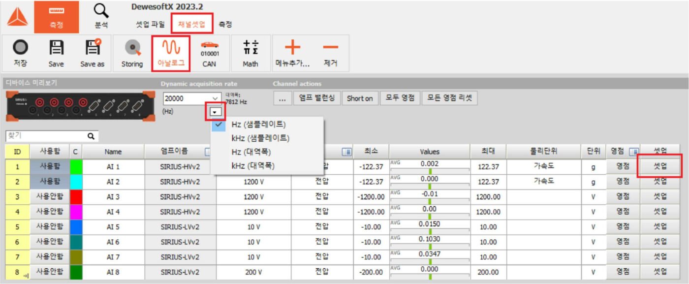Enable channel AI 8 via 사용안함
The height and width of the screenshot is (284, 689).
point(50,272)
